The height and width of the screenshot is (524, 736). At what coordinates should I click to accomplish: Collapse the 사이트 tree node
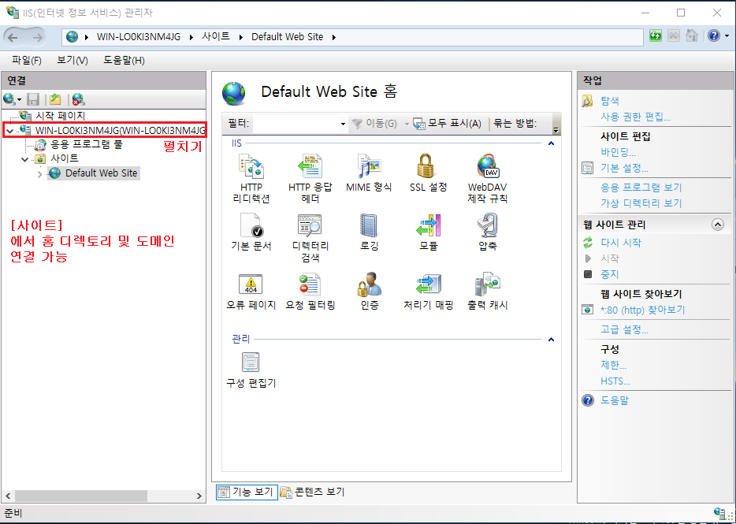25,159
